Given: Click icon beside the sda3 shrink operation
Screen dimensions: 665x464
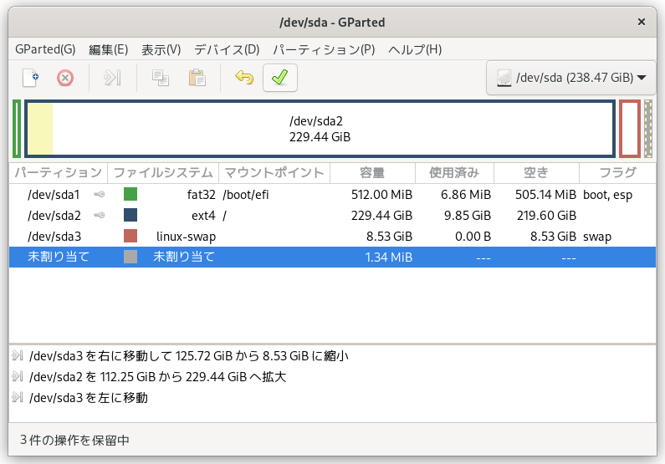Looking at the screenshot, I should pos(18,355).
